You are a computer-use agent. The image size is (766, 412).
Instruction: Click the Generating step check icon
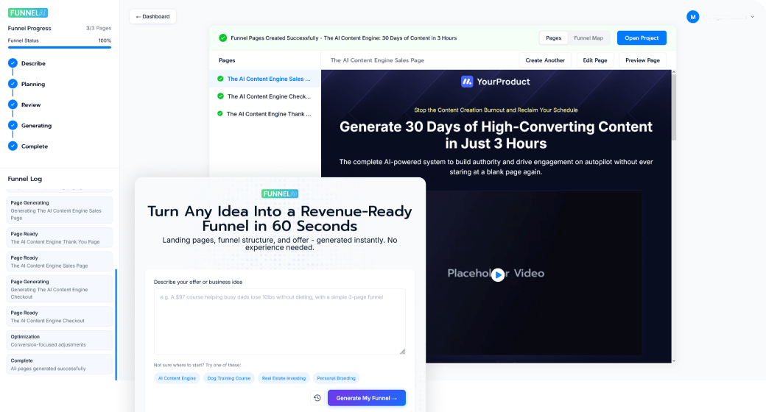13,126
